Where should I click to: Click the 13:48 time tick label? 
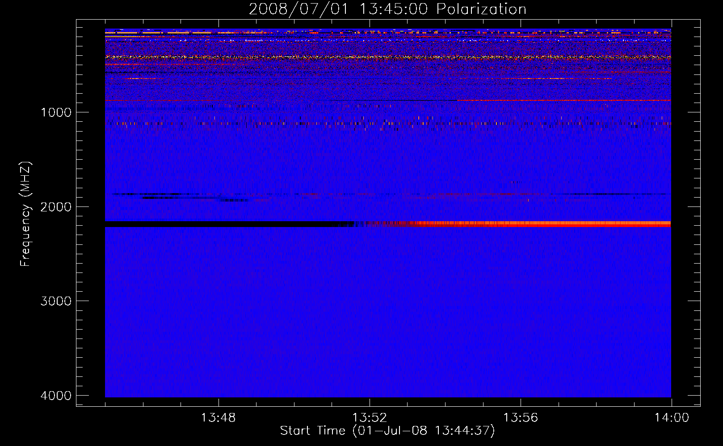(218, 418)
